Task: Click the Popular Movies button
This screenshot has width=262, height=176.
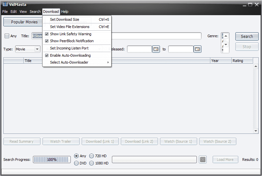Action: click(x=24, y=22)
